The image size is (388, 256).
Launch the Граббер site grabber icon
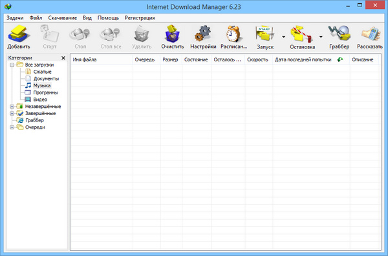tap(339, 34)
